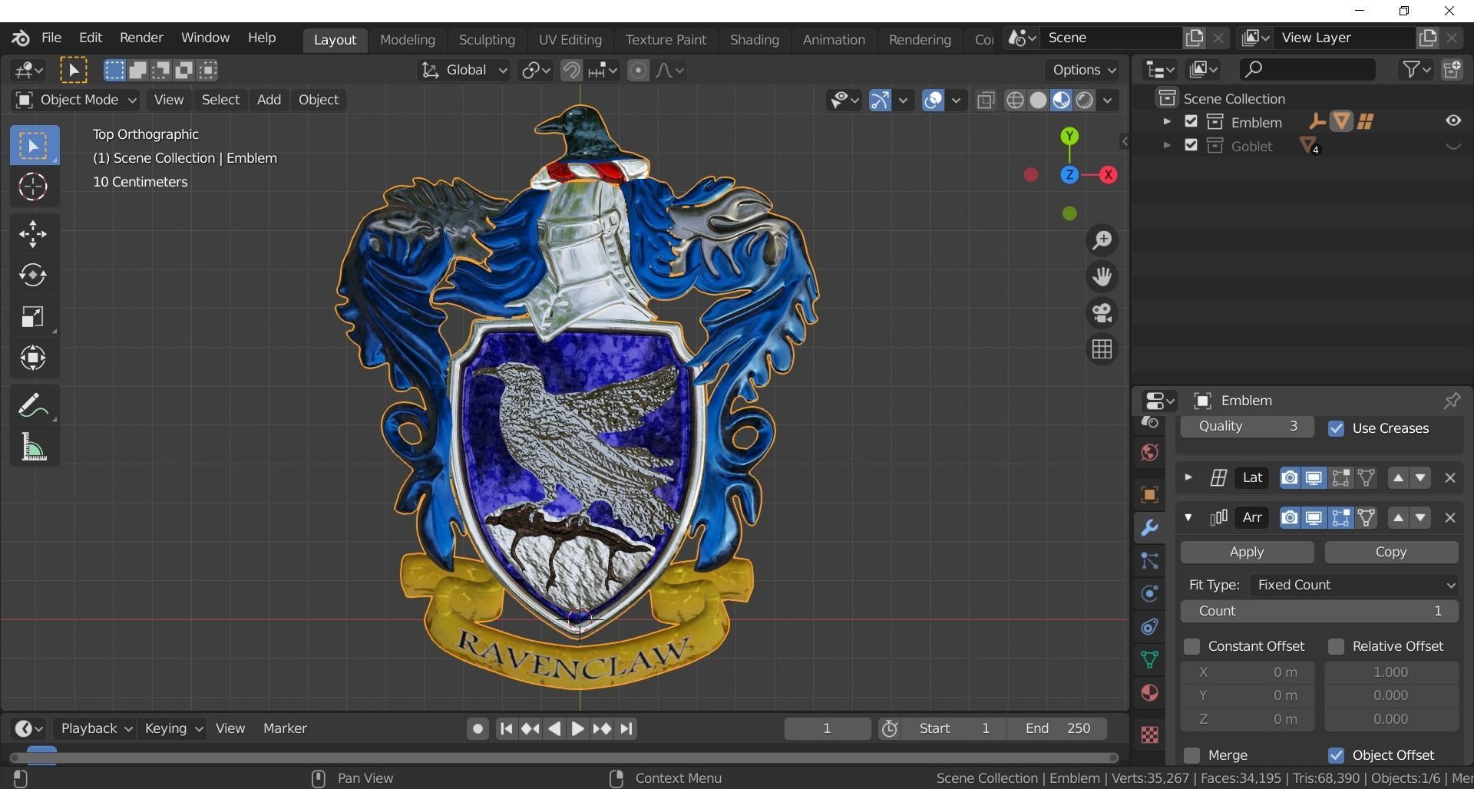Viewport: 1474px width, 789px height.
Task: Open the Render menu
Action: [141, 38]
